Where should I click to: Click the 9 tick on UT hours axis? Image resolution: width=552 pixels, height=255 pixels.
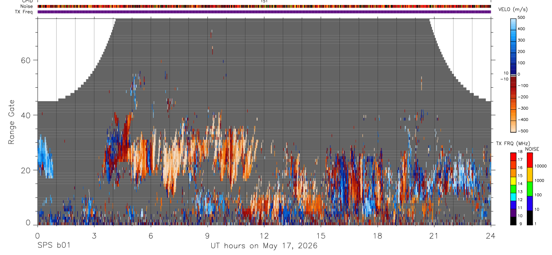pos(207,235)
